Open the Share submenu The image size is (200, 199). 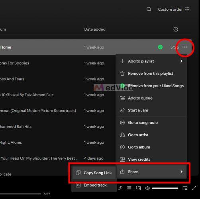(x=151, y=172)
